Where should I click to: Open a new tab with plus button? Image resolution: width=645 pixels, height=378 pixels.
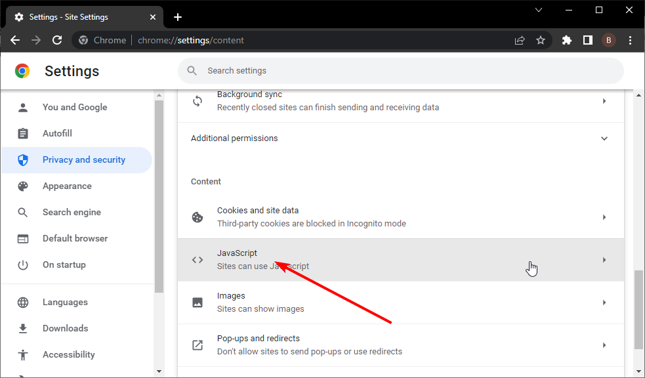(178, 17)
